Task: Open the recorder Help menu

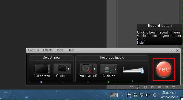Action: pyautogui.click(x=71, y=50)
